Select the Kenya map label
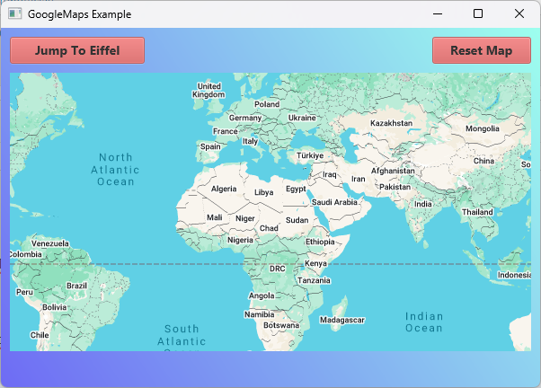The height and width of the screenshot is (388, 541). click(x=315, y=263)
